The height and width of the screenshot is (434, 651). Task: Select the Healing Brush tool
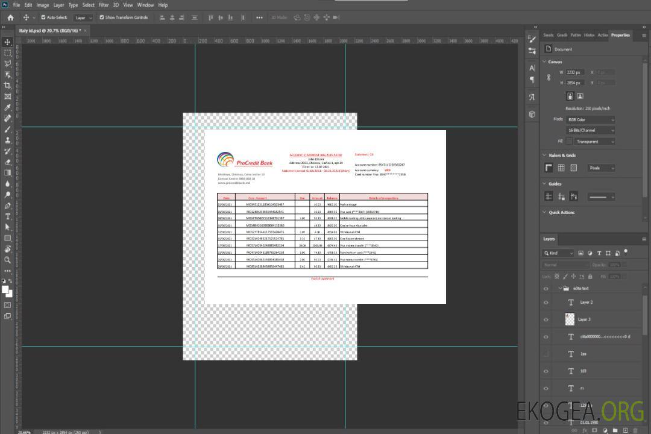pos(7,118)
